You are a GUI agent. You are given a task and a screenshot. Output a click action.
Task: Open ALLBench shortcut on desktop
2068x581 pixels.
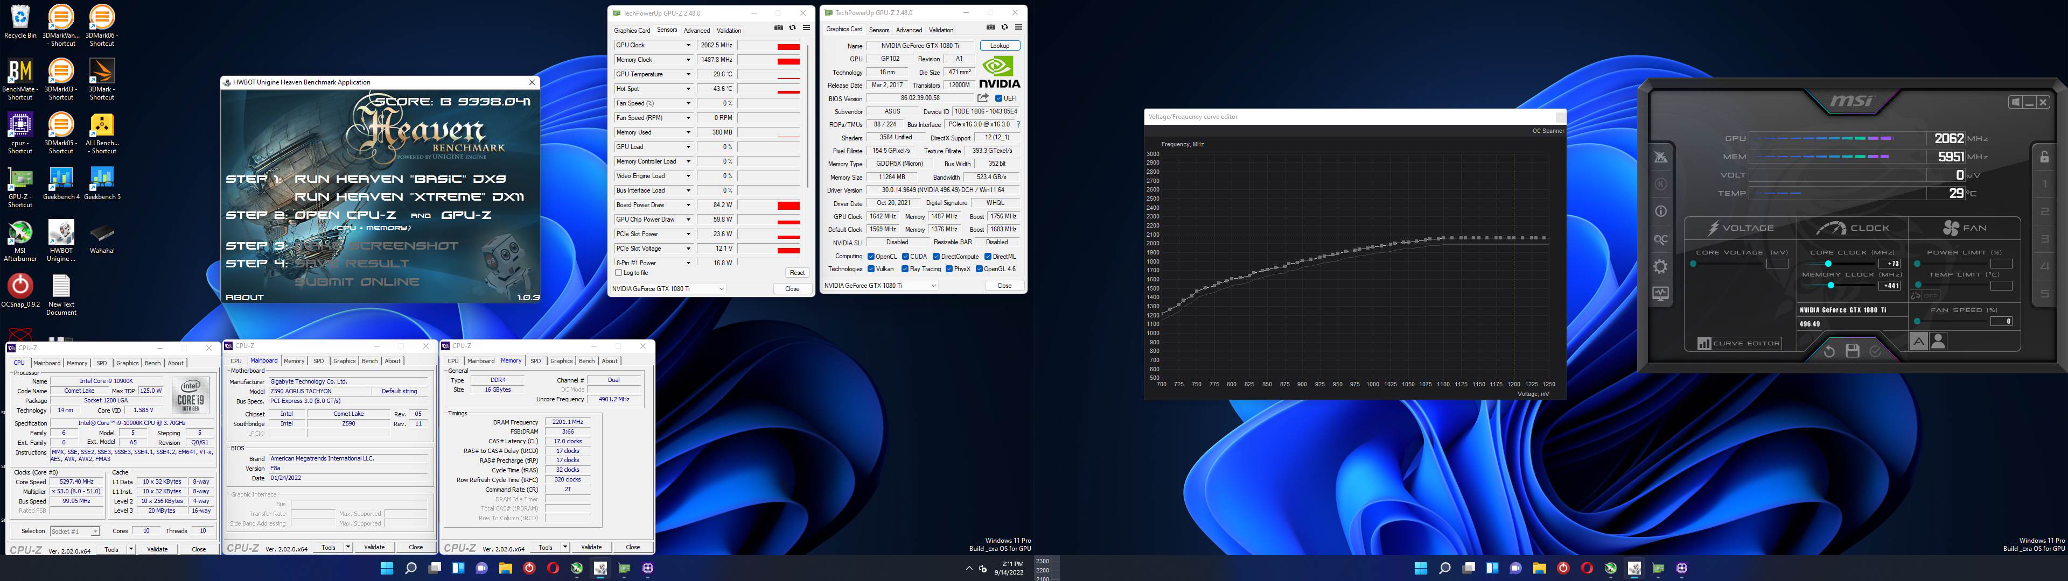102,133
